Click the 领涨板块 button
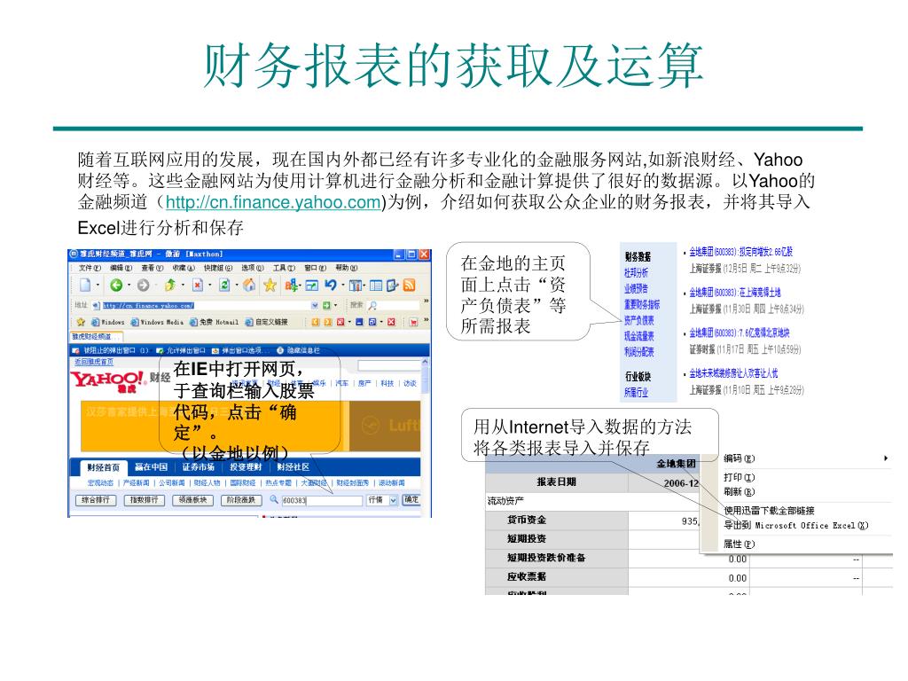The height and width of the screenshot is (681, 908). [x=192, y=500]
